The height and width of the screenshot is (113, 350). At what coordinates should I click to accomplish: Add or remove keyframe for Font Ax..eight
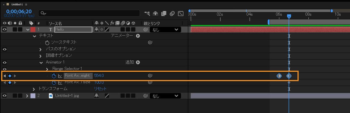pos(10,76)
